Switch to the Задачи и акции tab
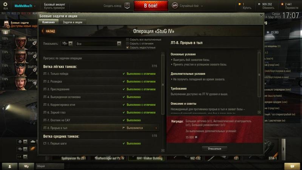This screenshot has height=170, width=302. click(72, 22)
